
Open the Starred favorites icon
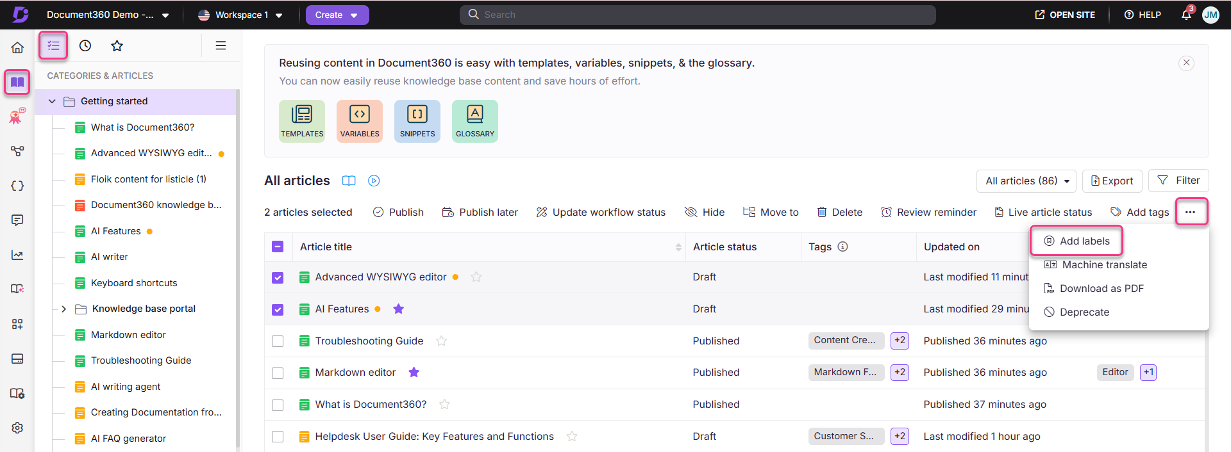click(x=117, y=45)
